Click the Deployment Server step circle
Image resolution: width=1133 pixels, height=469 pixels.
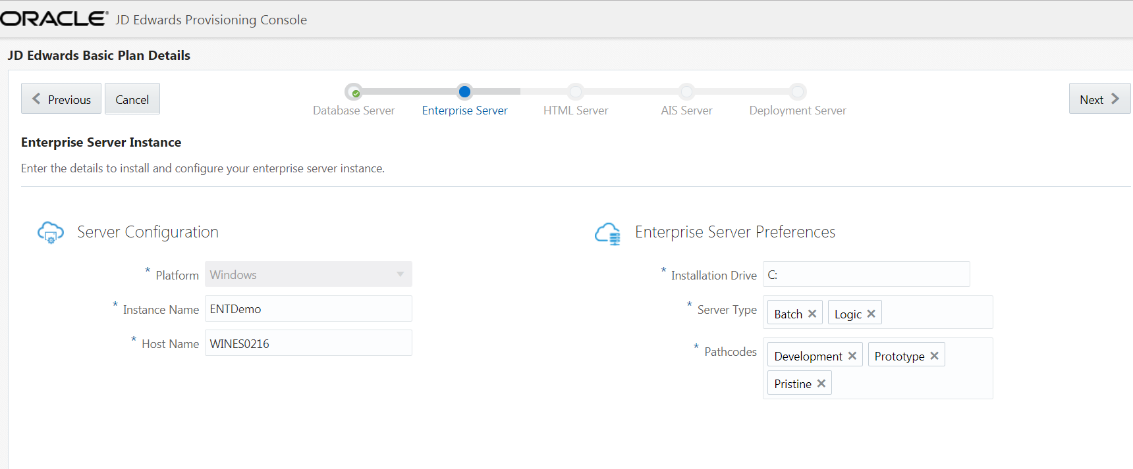798,91
